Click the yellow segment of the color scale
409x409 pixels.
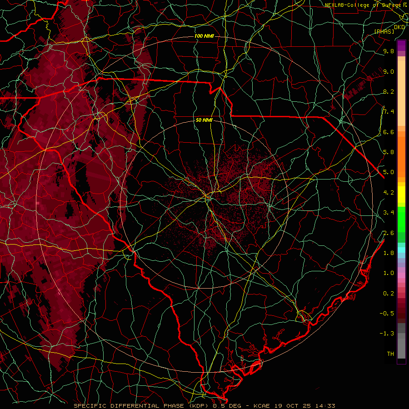click(401, 195)
